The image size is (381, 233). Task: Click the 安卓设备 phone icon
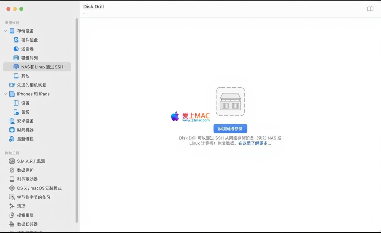point(12,121)
